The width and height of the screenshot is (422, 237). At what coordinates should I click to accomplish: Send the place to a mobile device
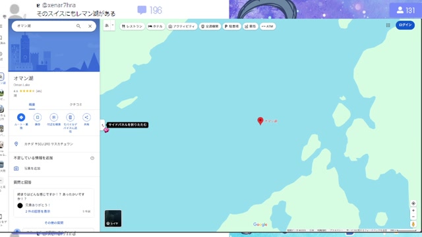pyautogui.click(x=71, y=117)
